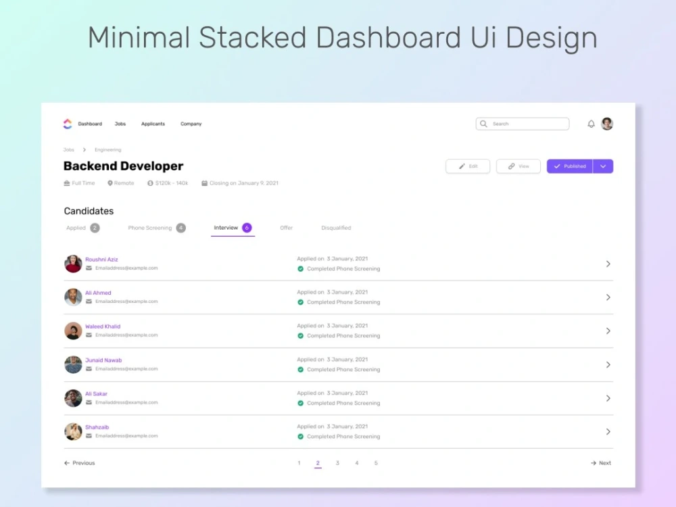Expand the Published dropdown arrow
This screenshot has width=676, height=507.
coord(603,166)
